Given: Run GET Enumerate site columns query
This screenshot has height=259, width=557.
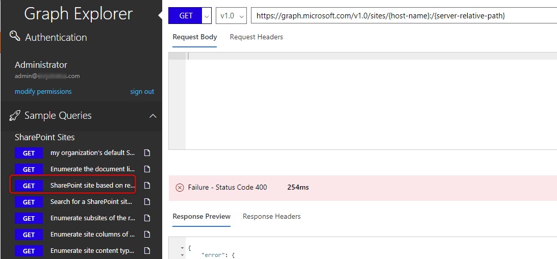Looking at the screenshot, I should tap(29, 235).
